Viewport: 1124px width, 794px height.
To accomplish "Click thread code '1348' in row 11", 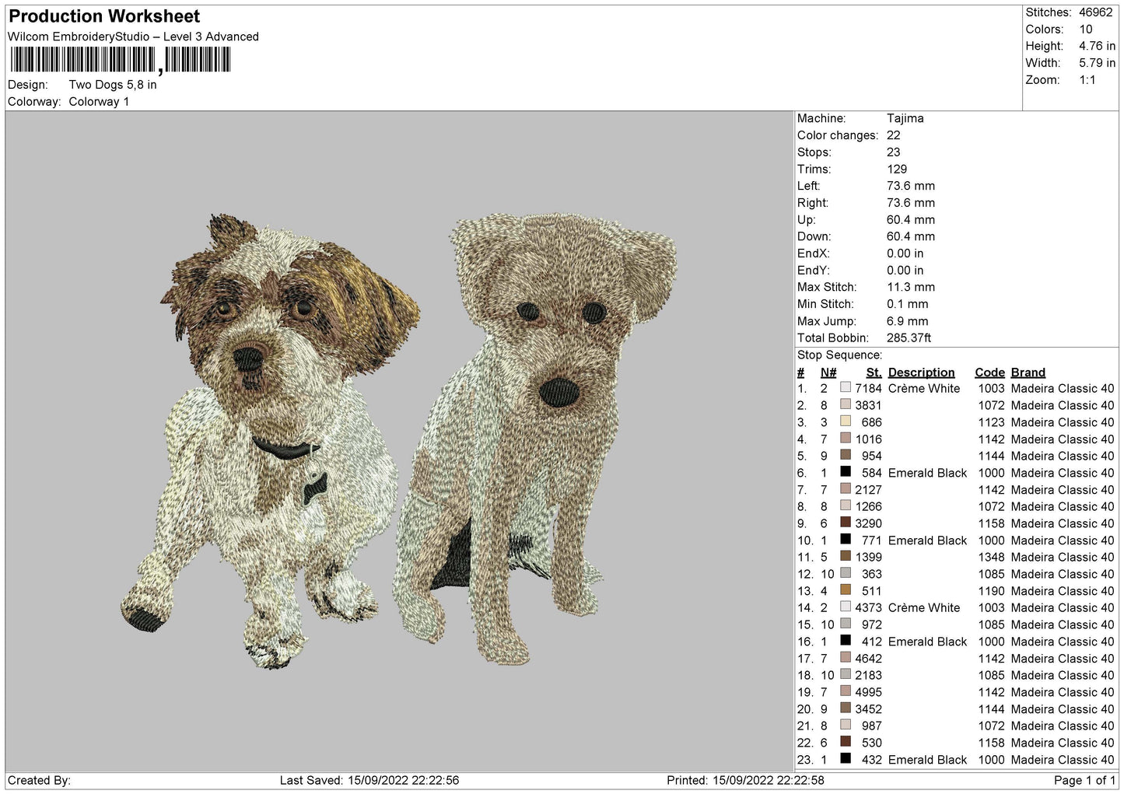I will pyautogui.click(x=991, y=557).
